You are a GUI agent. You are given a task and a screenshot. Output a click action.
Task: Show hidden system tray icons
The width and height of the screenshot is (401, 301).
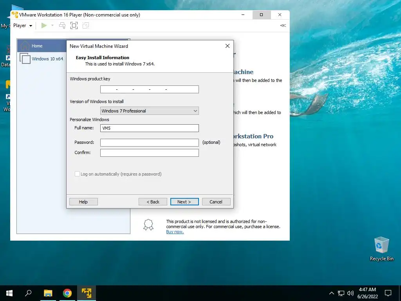pyautogui.click(x=331, y=293)
